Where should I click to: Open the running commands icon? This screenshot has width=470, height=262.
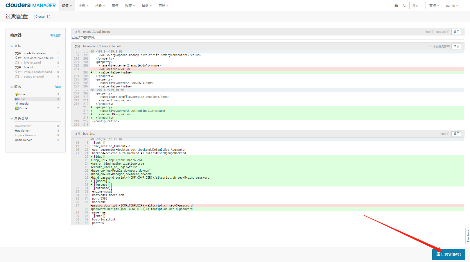[404, 6]
